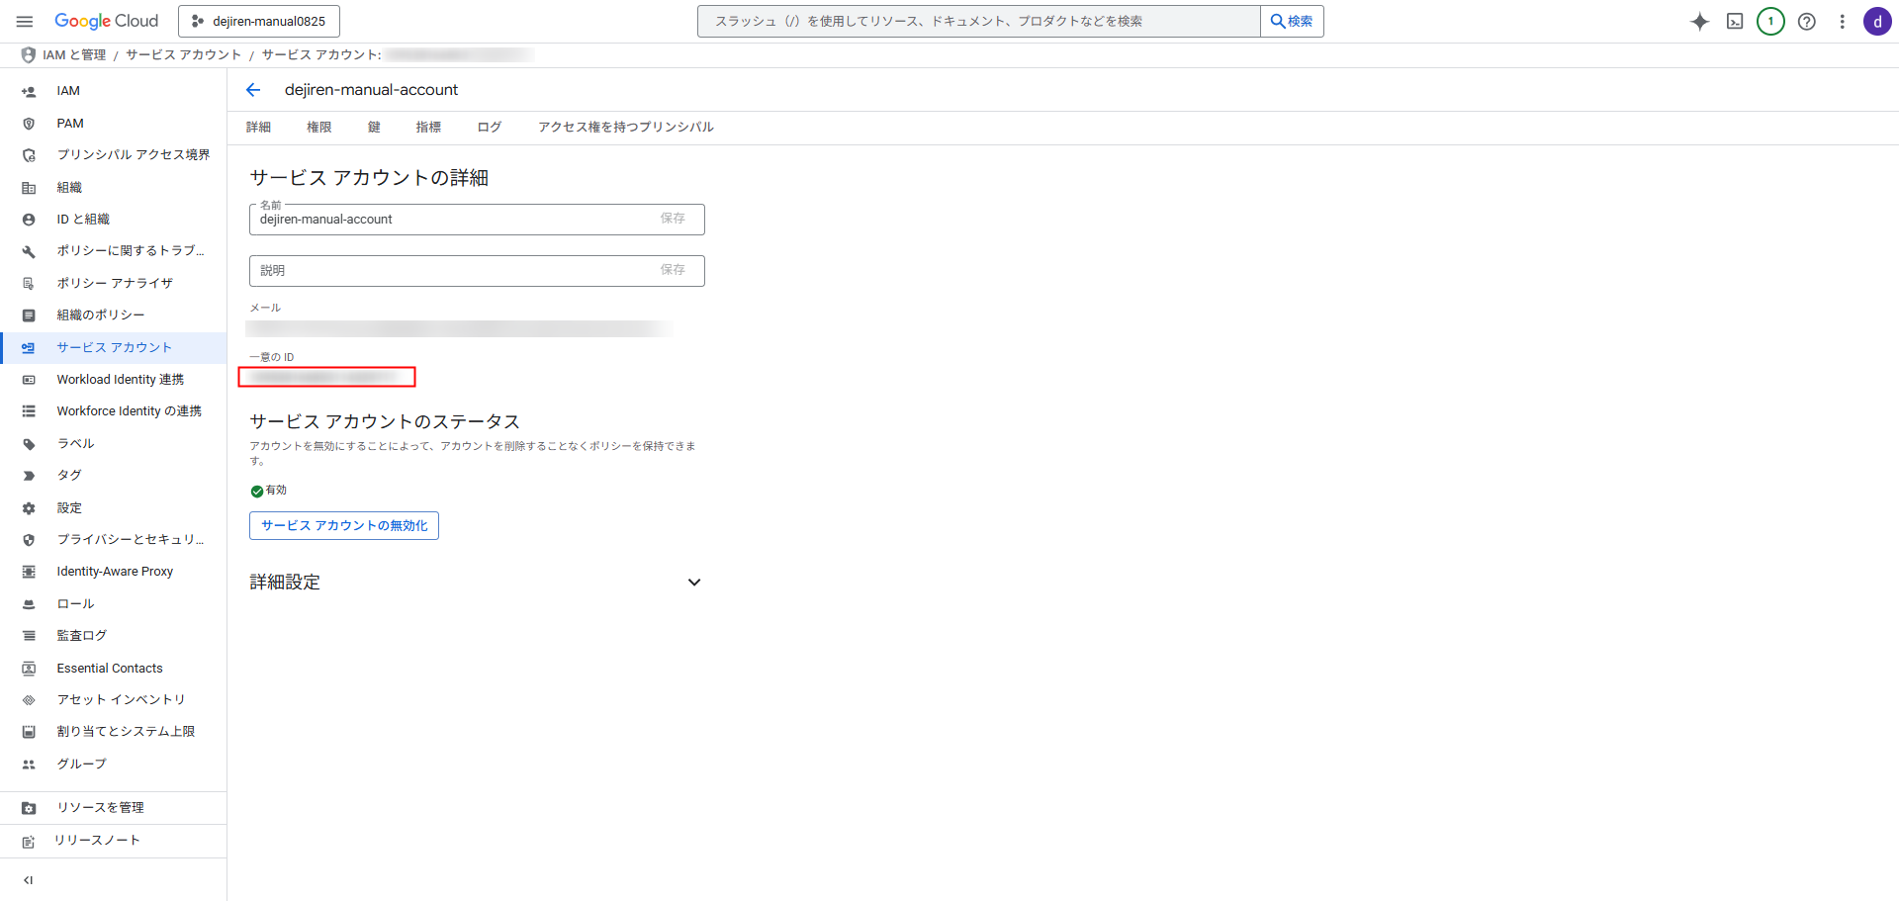1899x901 pixels.
Task: Open the three-dot settings menu
Action: 1842,22
